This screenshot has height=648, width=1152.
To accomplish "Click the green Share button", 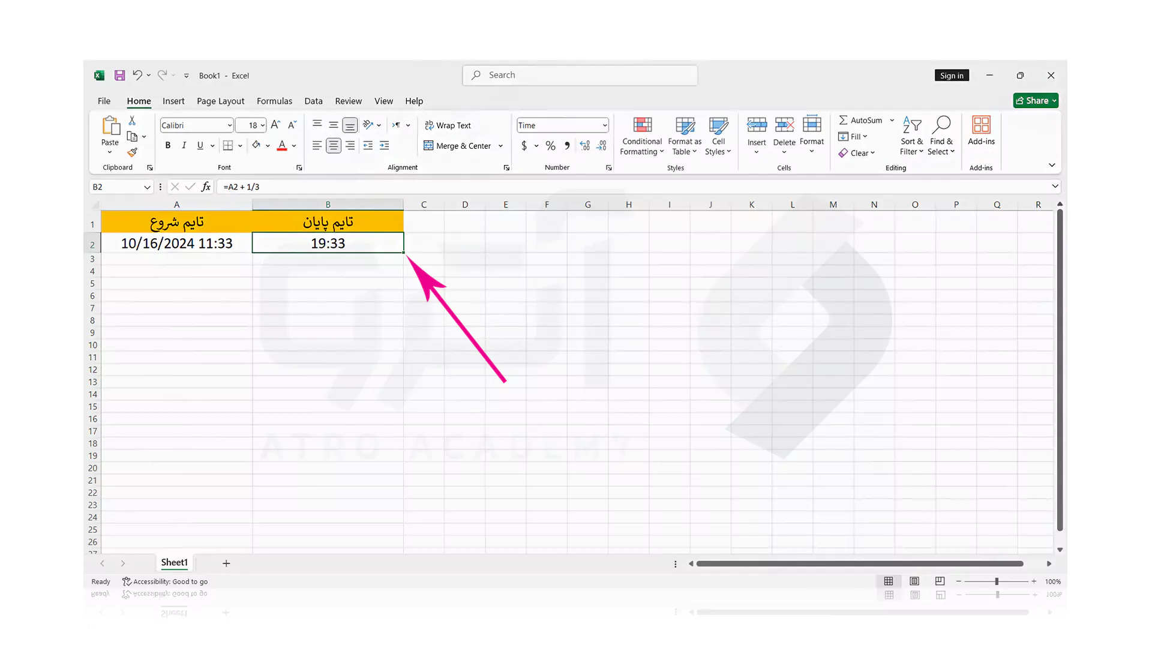I will click(1036, 100).
